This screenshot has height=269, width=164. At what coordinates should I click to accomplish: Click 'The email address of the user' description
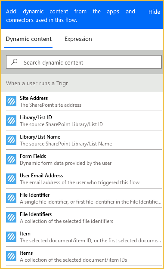80,182
